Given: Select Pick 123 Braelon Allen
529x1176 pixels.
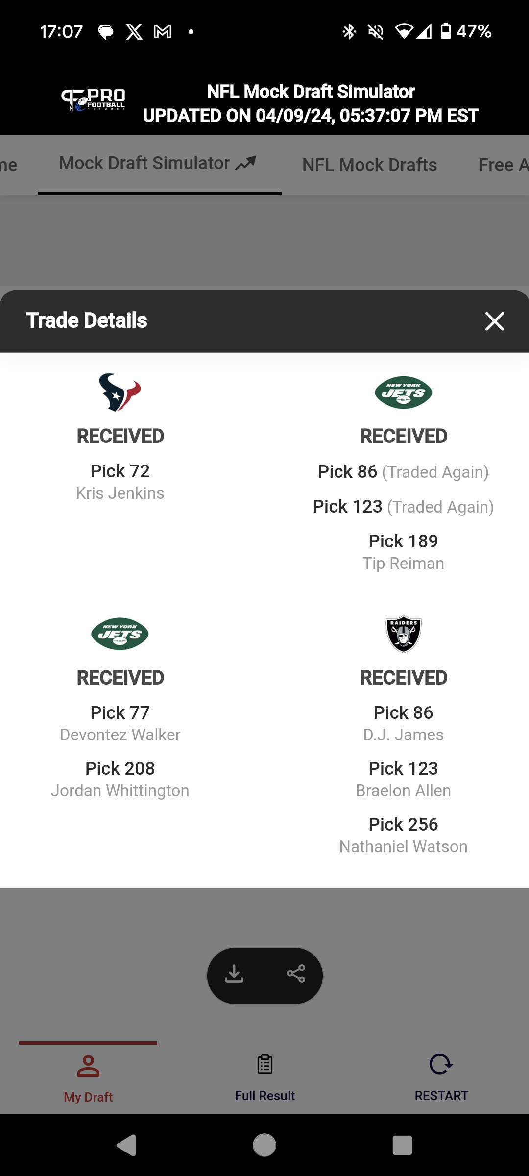Looking at the screenshot, I should point(404,779).
